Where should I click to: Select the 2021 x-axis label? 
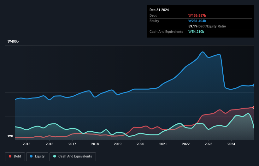tap(163, 144)
